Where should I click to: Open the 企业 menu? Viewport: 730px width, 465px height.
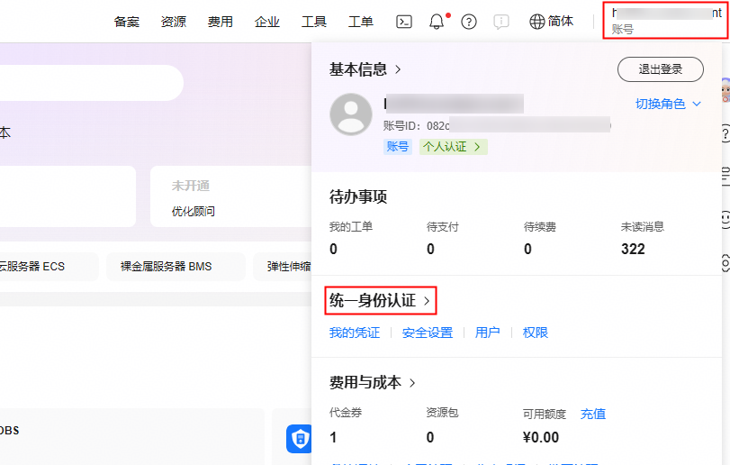267,22
